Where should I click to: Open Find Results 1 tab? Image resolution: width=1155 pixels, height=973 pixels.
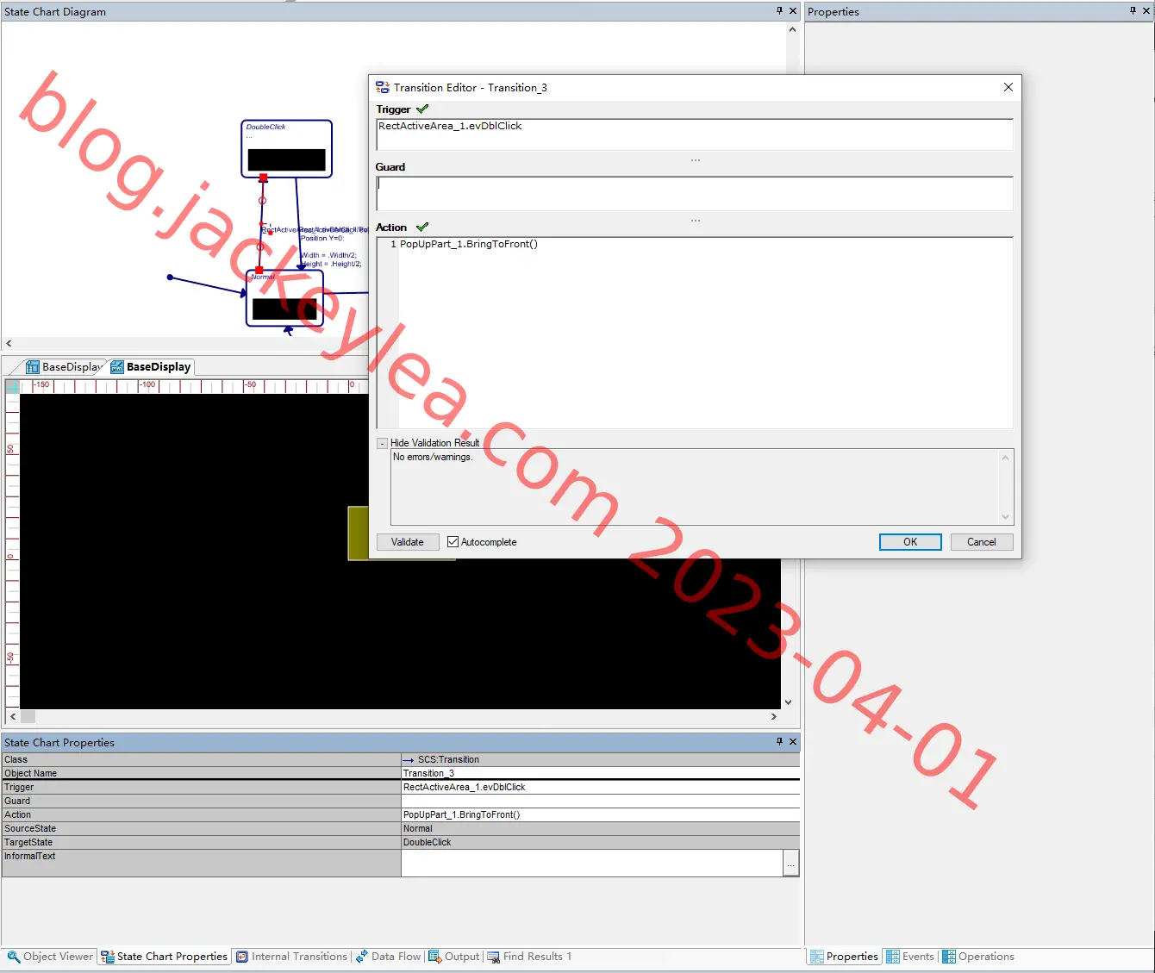tap(529, 957)
